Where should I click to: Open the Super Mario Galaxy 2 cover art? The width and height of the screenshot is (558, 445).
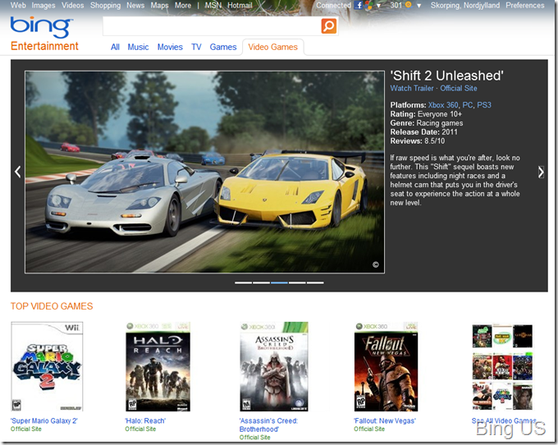[47, 367]
